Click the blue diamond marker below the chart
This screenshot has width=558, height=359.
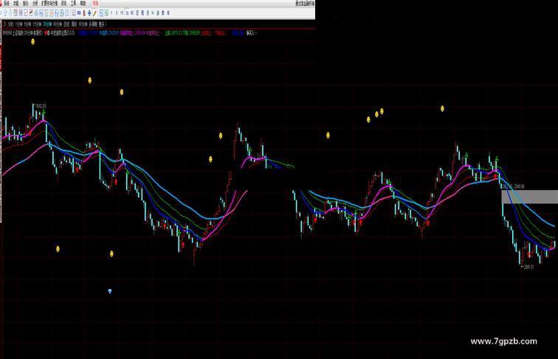110,291
